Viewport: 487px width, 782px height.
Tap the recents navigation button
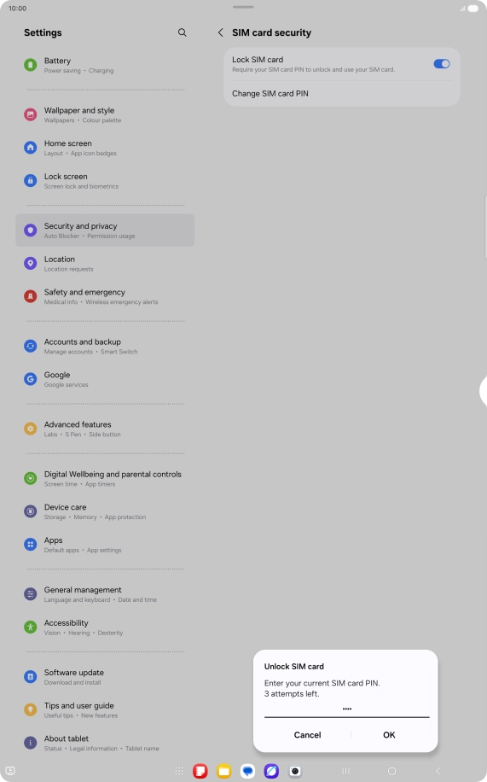[x=346, y=771]
